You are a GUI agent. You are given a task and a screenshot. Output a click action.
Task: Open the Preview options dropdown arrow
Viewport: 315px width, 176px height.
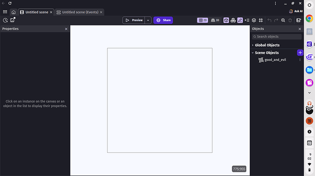tap(148, 20)
